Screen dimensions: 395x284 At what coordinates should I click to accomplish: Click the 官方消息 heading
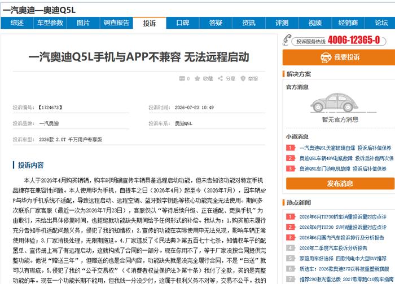point(297,87)
